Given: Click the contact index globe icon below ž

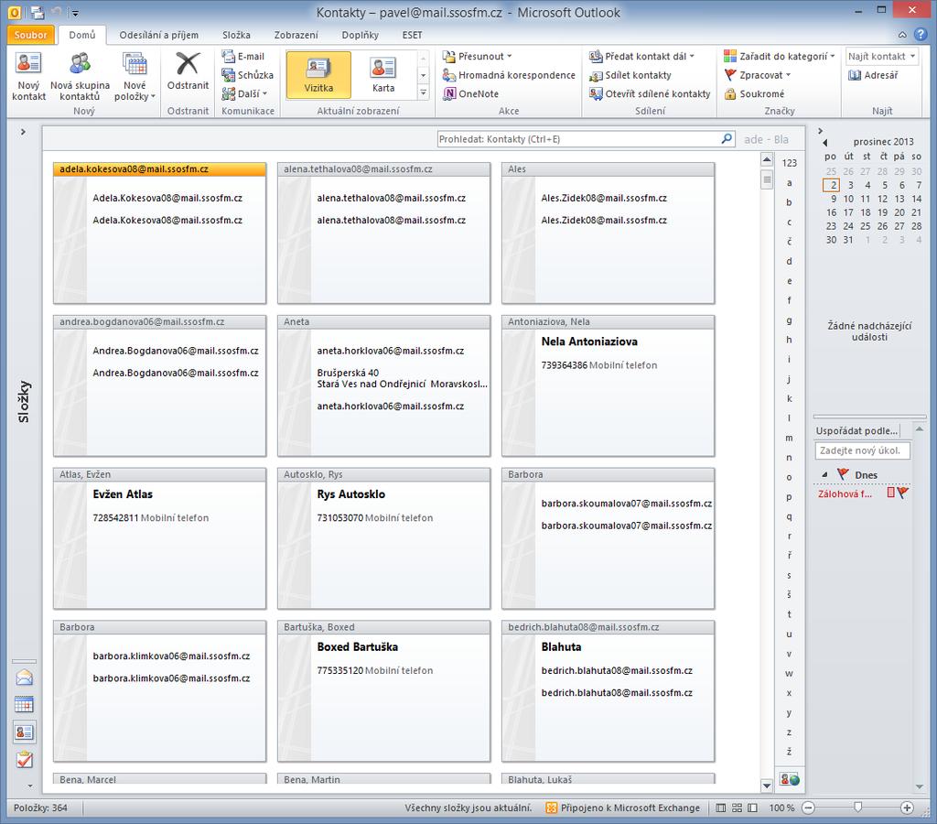Looking at the screenshot, I should 789,779.
